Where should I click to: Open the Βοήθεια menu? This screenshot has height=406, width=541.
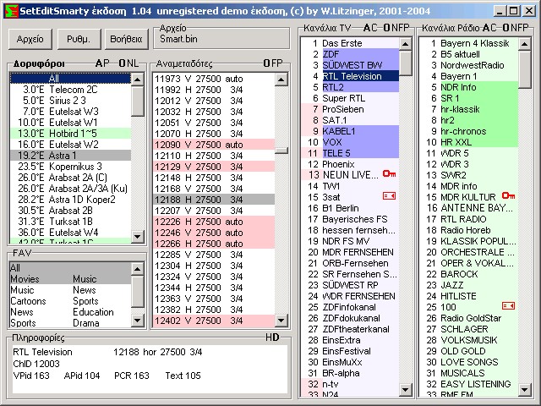tap(123, 39)
